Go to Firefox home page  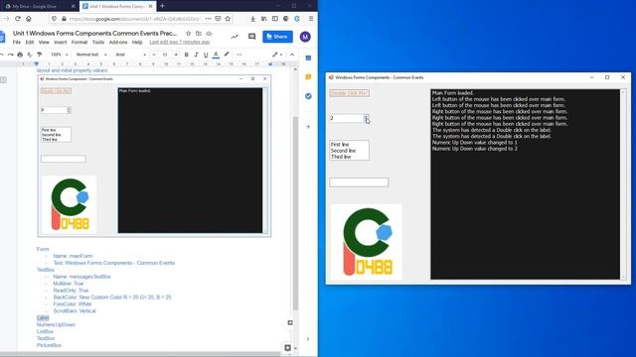(x=29, y=19)
